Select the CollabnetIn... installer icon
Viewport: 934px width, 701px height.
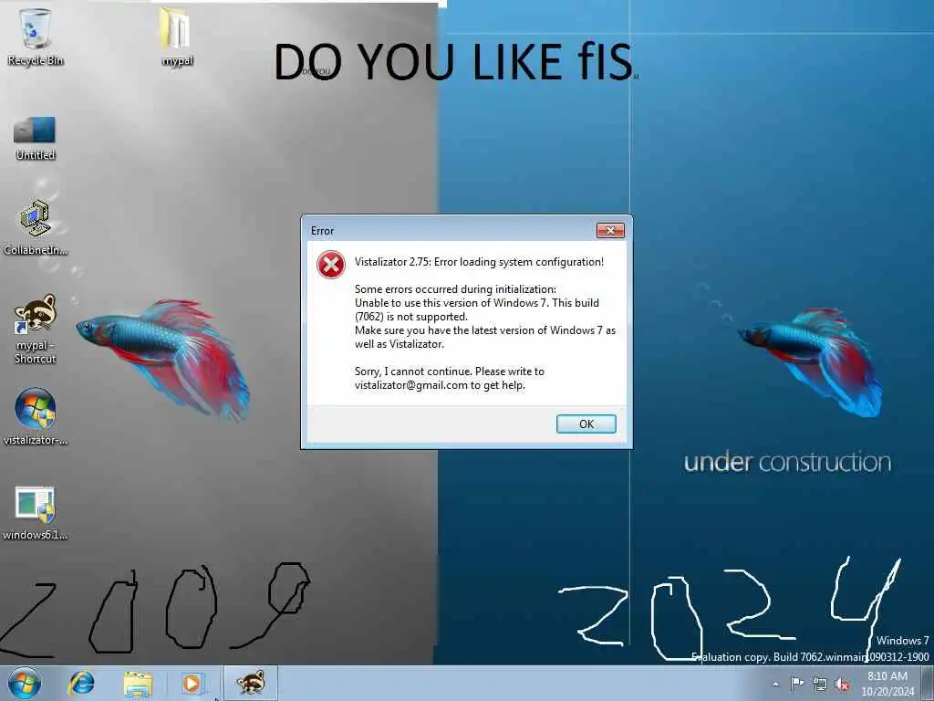pos(36,227)
